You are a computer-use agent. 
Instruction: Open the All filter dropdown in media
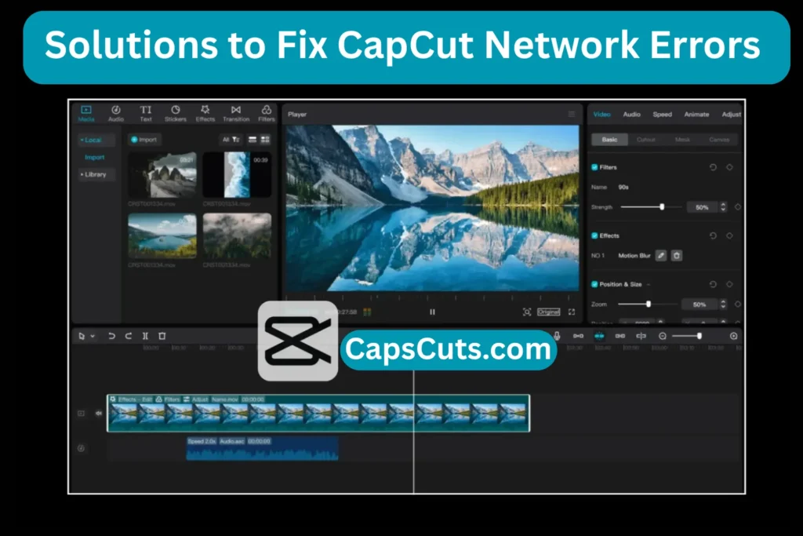(x=231, y=140)
